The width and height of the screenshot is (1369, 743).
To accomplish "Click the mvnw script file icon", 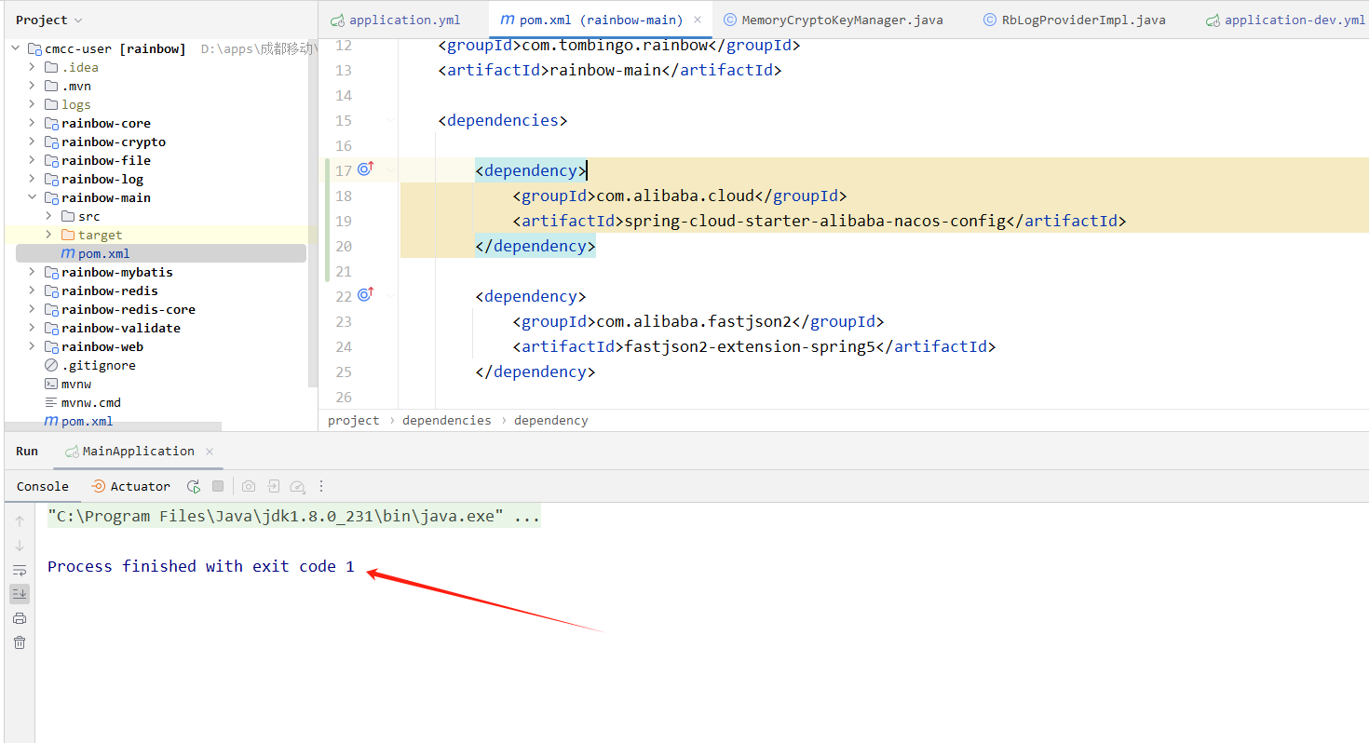I will 51,384.
